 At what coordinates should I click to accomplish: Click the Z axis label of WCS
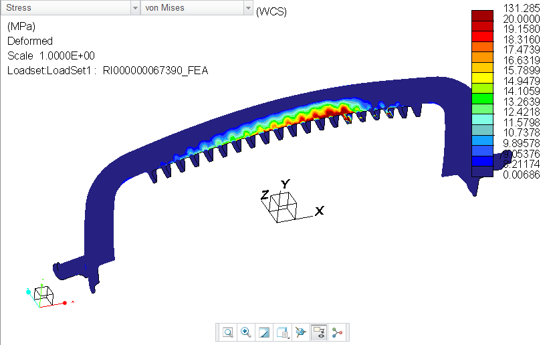click(x=265, y=195)
